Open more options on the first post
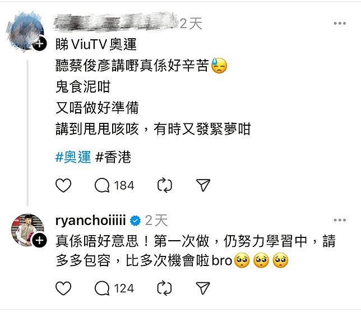 [x=340, y=23]
